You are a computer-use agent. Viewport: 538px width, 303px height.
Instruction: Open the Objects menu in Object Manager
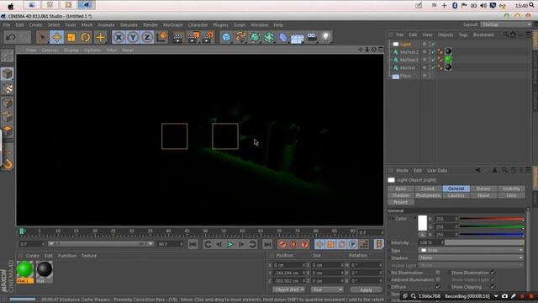pos(446,35)
